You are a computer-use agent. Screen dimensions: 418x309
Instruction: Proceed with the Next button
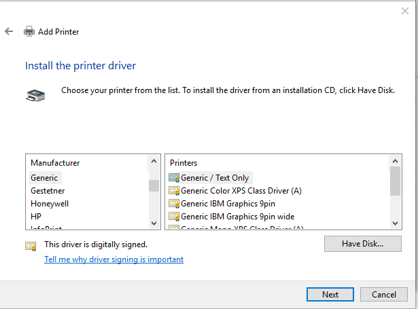coord(330,295)
